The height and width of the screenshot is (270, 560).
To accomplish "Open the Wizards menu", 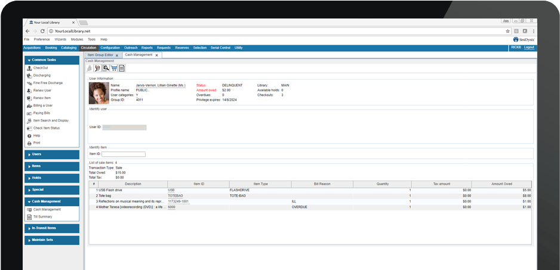I will pyautogui.click(x=60, y=39).
